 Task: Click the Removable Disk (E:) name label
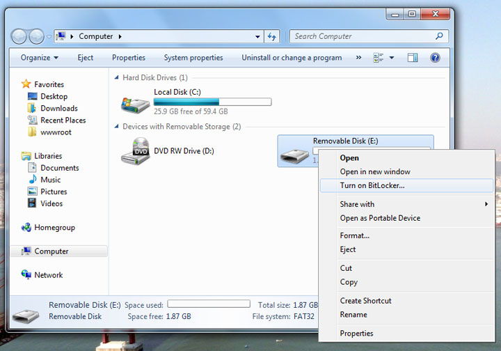pos(345,141)
